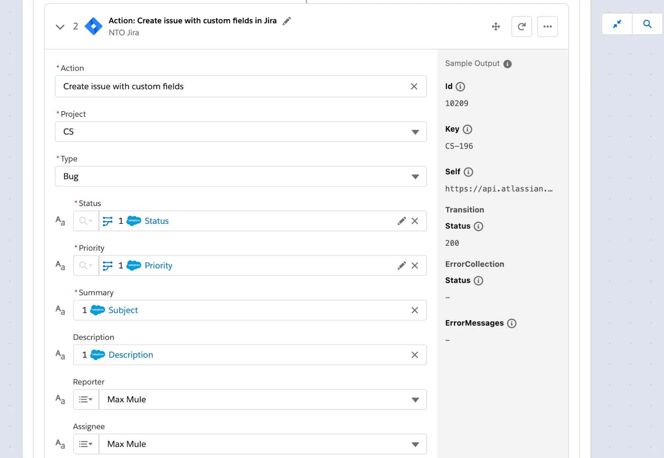
Task: Open the Type dropdown showing Bug
Action: (x=415, y=176)
